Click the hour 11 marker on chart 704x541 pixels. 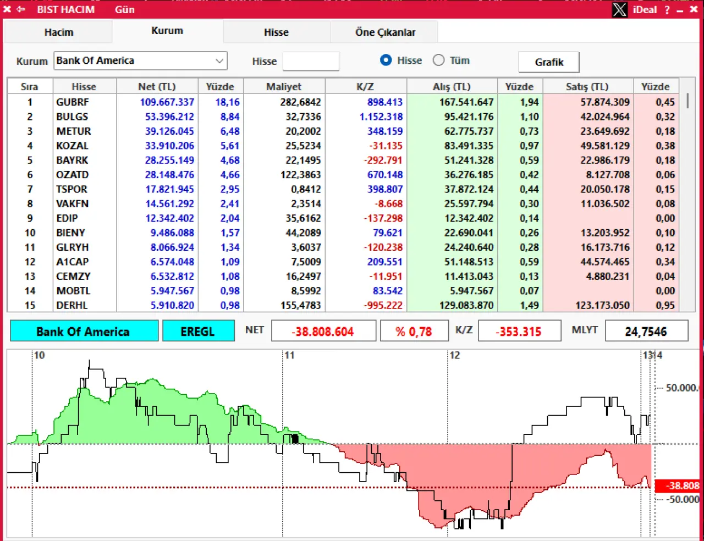289,355
